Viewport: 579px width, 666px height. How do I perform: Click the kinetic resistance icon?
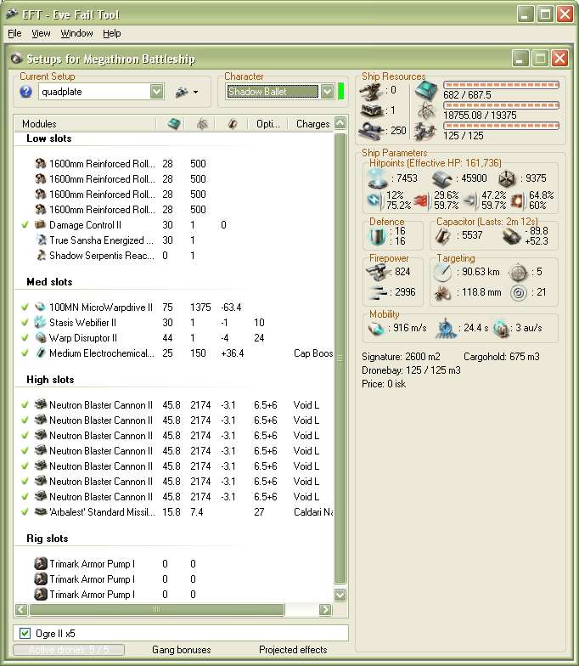(x=470, y=200)
